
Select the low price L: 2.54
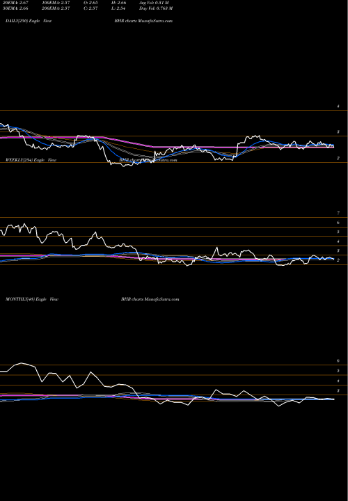[118, 8]
